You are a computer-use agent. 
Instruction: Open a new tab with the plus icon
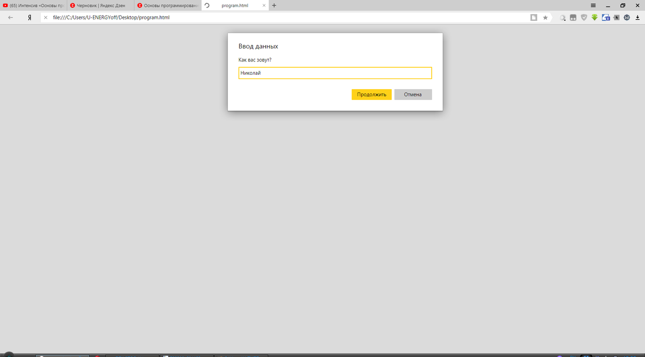coord(274,5)
